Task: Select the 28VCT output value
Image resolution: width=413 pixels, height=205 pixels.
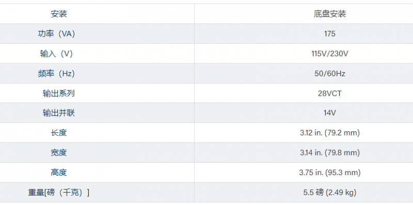Action: pyautogui.click(x=329, y=93)
